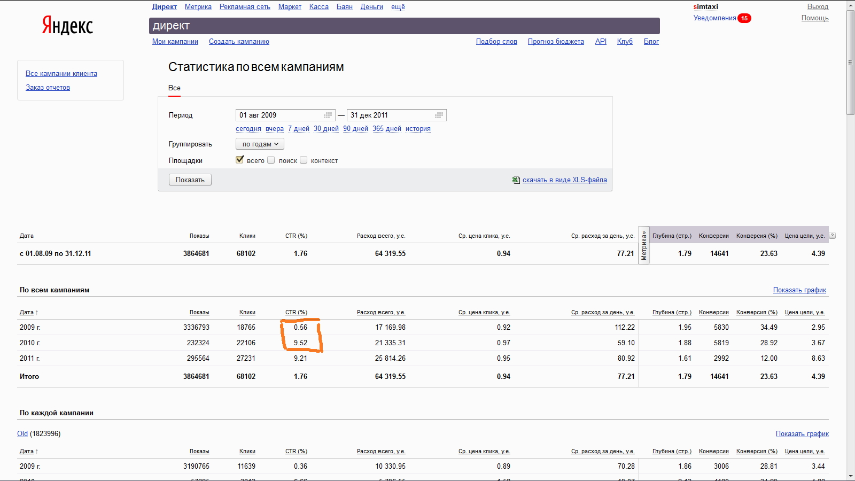Open the Блог link
This screenshot has height=481, width=855.
click(x=651, y=42)
